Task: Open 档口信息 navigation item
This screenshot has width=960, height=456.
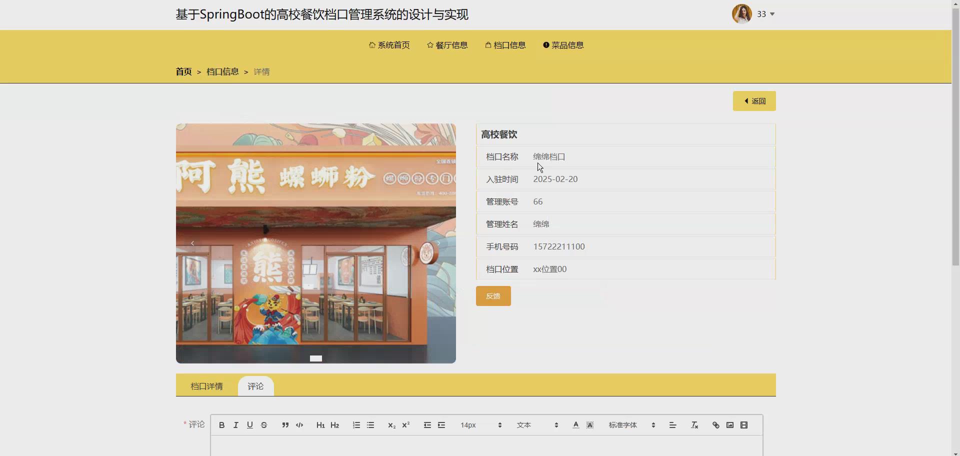Action: click(x=505, y=45)
